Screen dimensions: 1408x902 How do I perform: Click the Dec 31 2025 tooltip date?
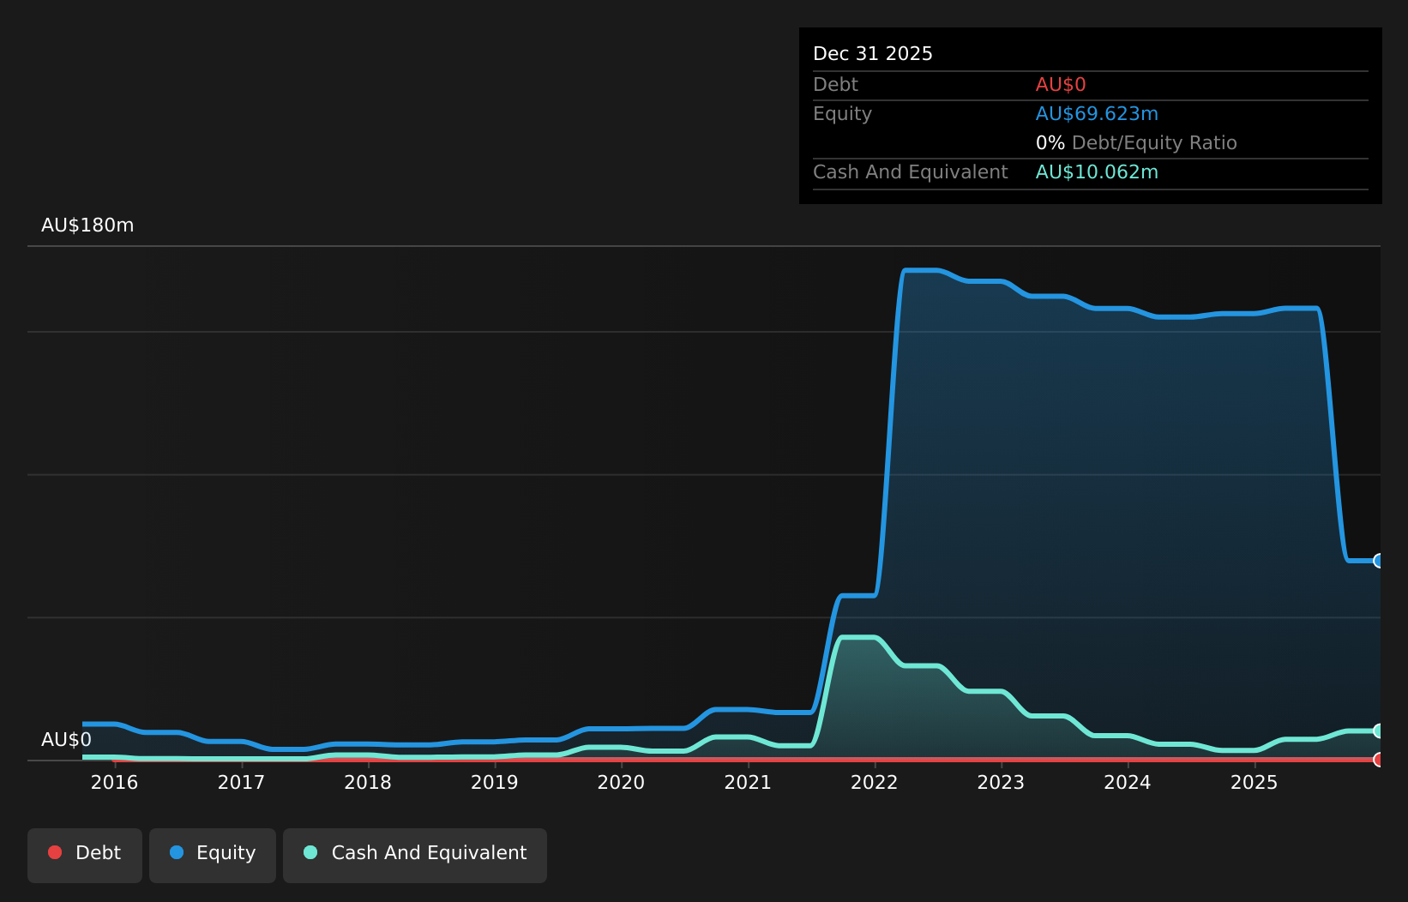pyautogui.click(x=873, y=54)
